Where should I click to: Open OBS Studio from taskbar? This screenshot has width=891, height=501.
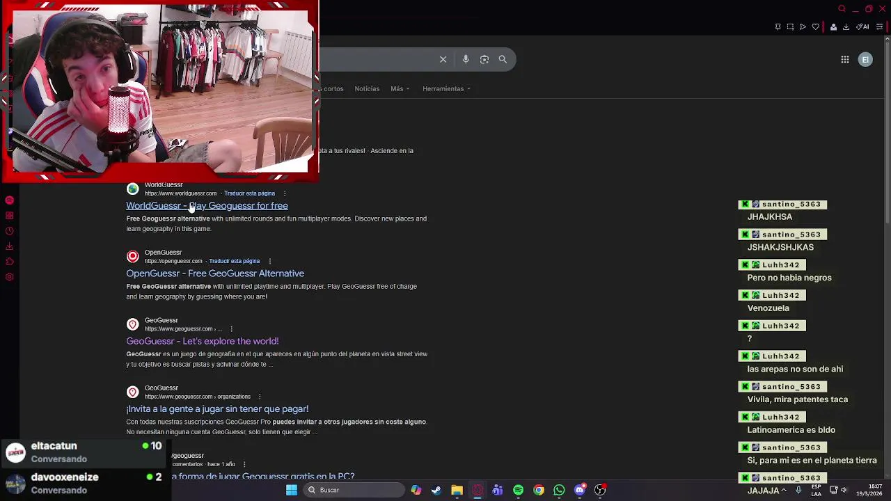click(600, 490)
